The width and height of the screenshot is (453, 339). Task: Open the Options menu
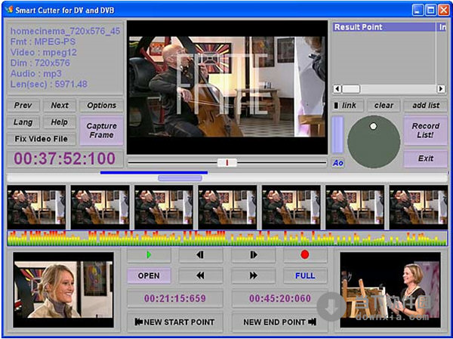point(101,106)
